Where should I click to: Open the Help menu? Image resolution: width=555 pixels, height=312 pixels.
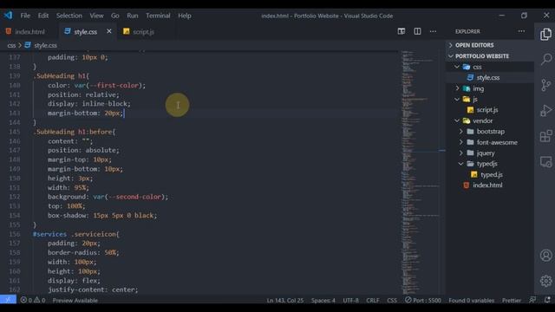click(185, 16)
